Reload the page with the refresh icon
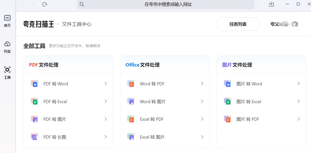Screen dimensions: 311x153 click(45, 4)
